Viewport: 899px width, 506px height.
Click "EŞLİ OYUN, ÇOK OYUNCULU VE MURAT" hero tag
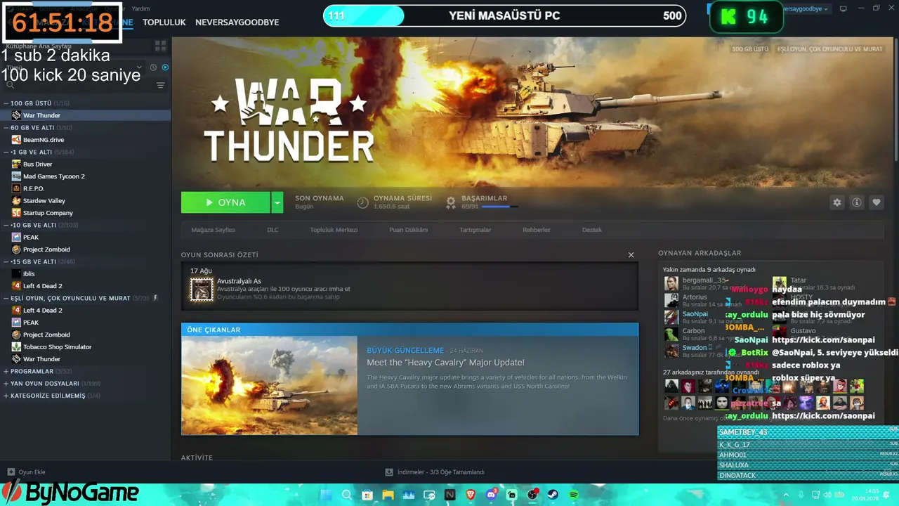[x=830, y=49]
